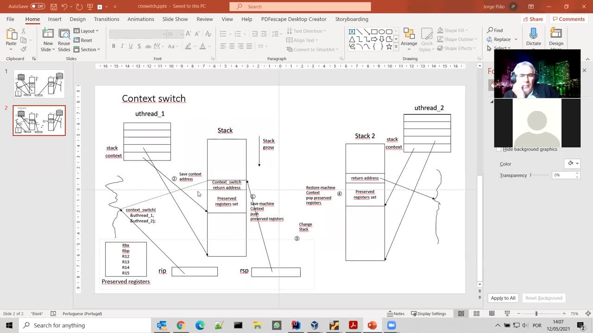593x333 pixels.
Task: Select the Text Box shape in gallery
Action: [352, 31]
